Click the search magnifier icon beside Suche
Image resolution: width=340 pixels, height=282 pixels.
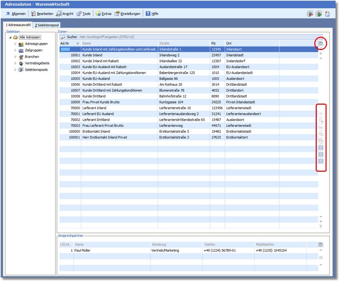point(63,37)
